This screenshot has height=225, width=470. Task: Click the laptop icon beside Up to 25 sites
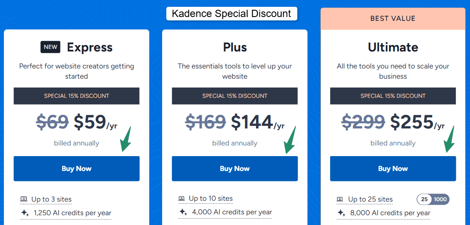pyautogui.click(x=340, y=199)
